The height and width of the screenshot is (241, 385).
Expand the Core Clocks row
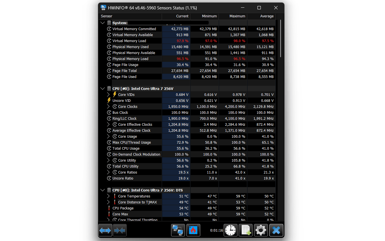coord(108,107)
